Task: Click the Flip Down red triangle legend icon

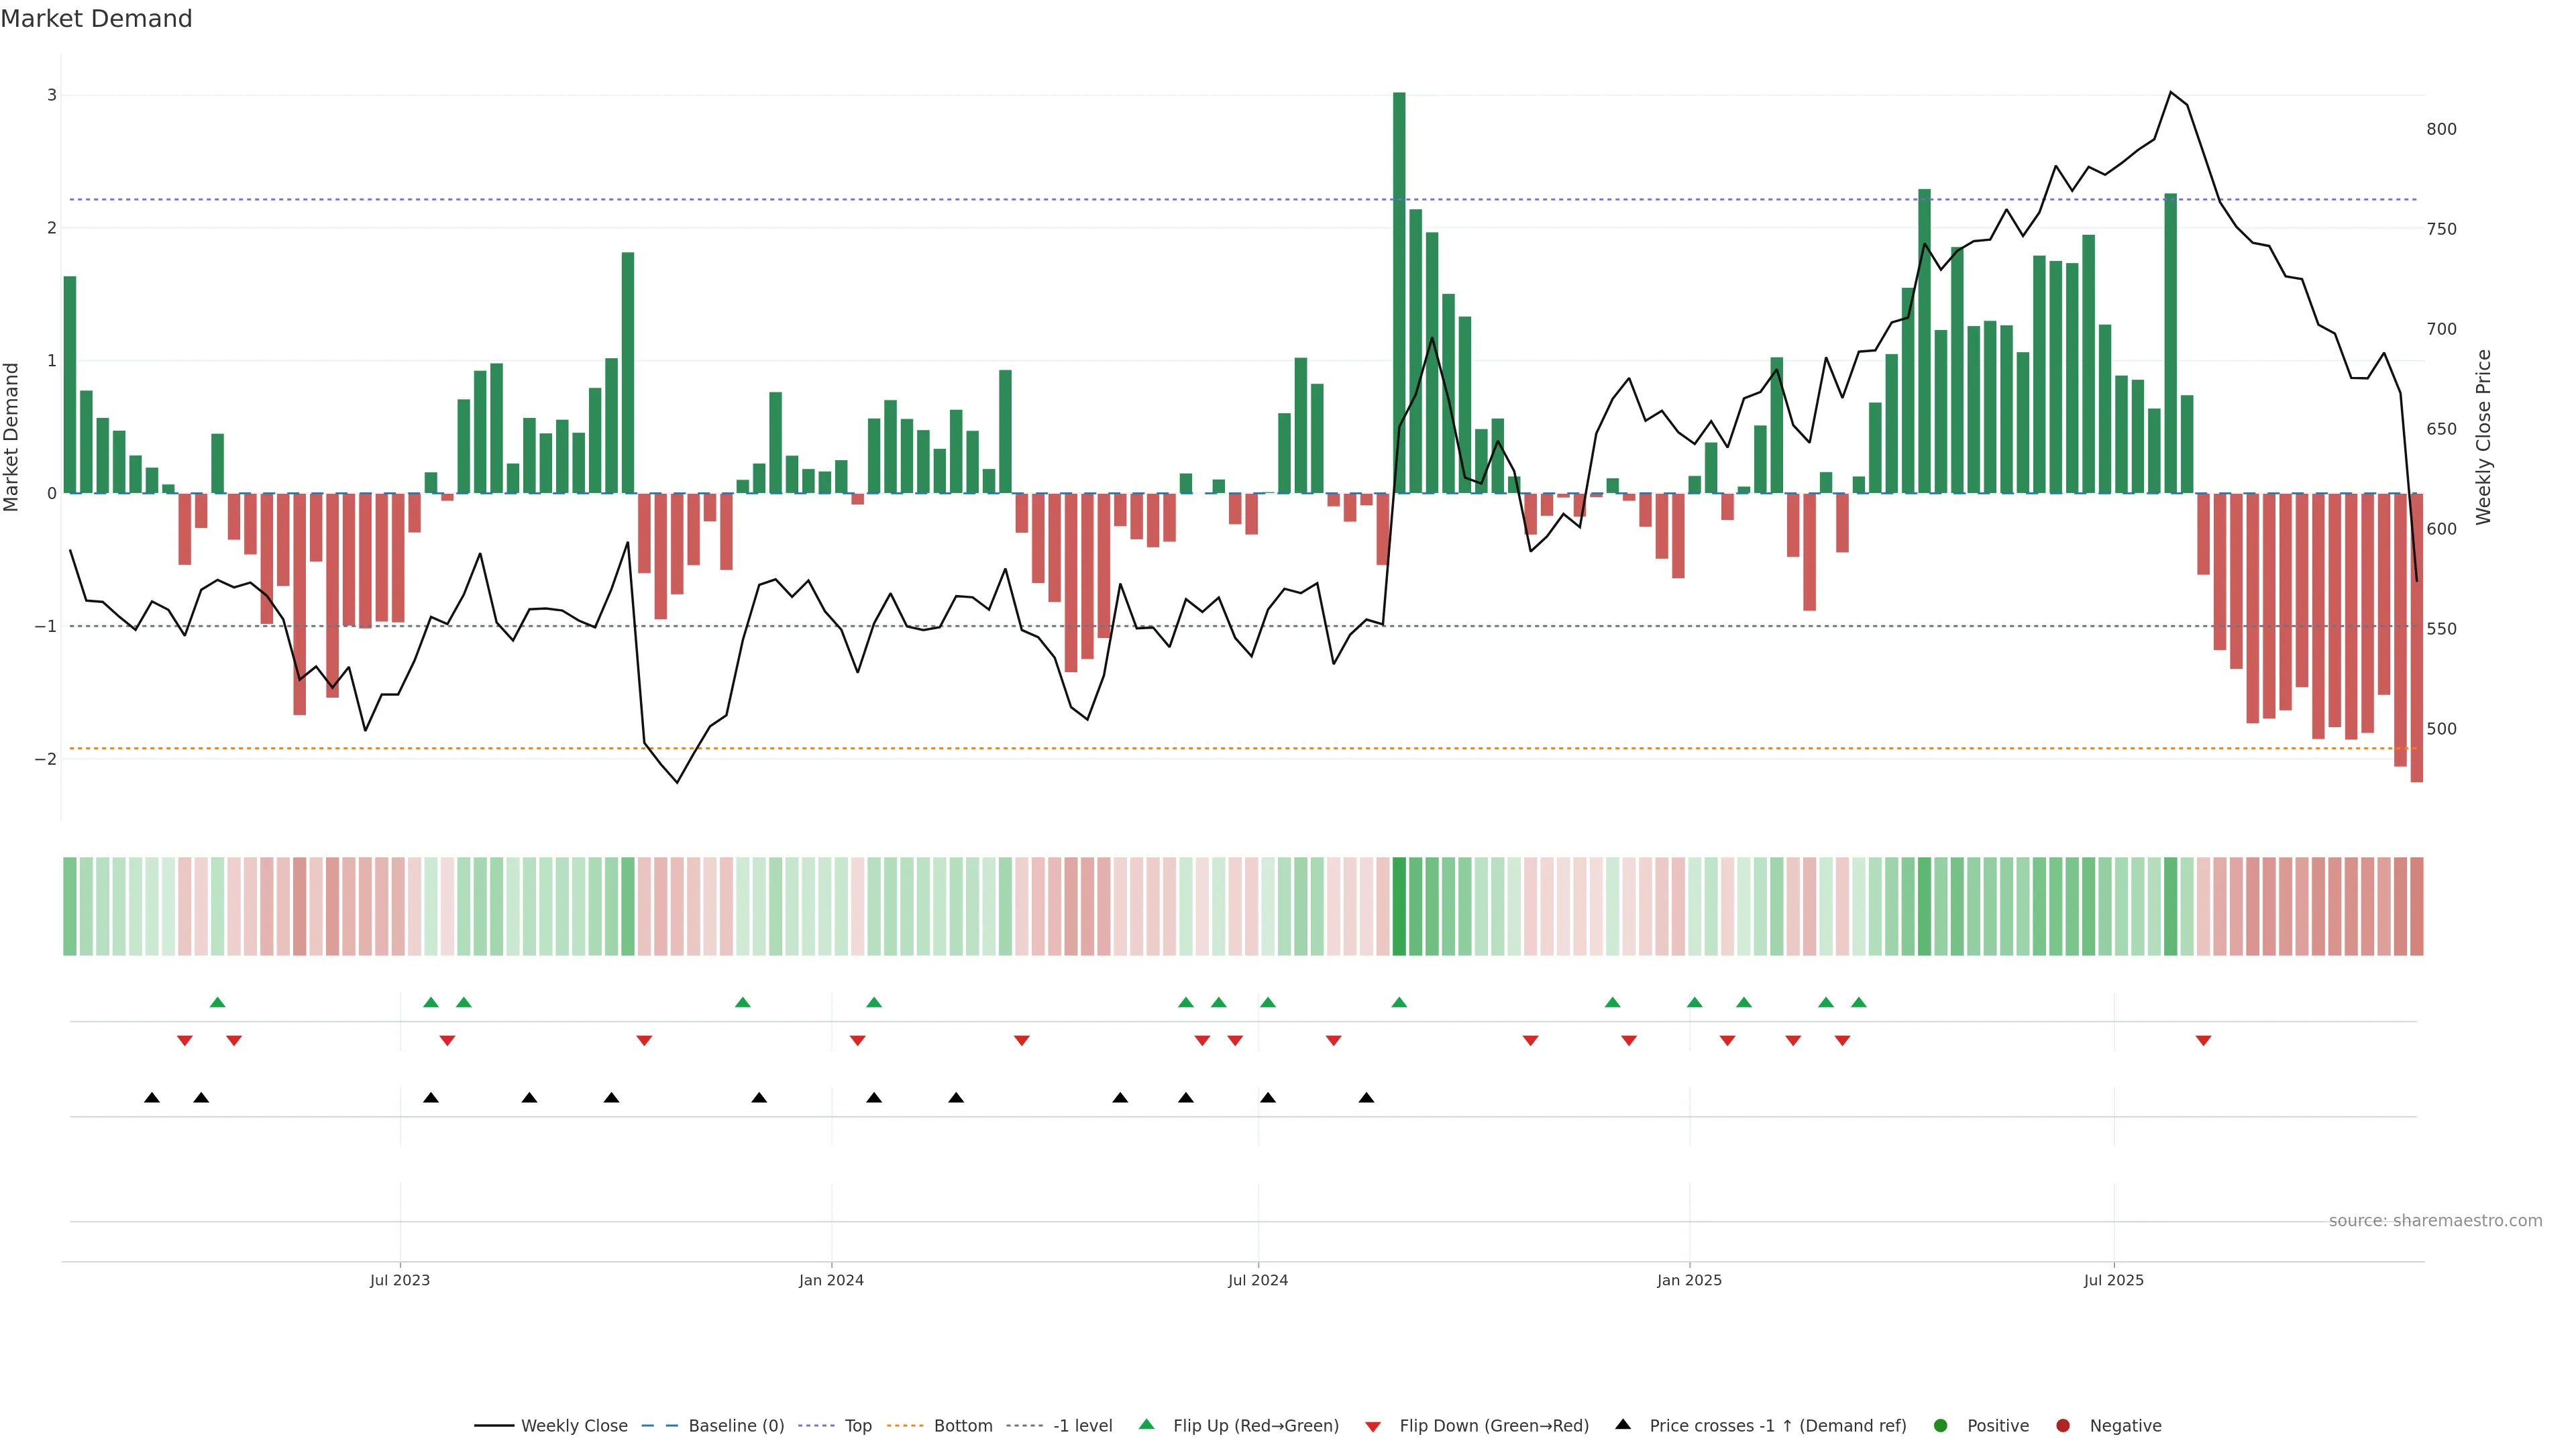Action: [1373, 1426]
